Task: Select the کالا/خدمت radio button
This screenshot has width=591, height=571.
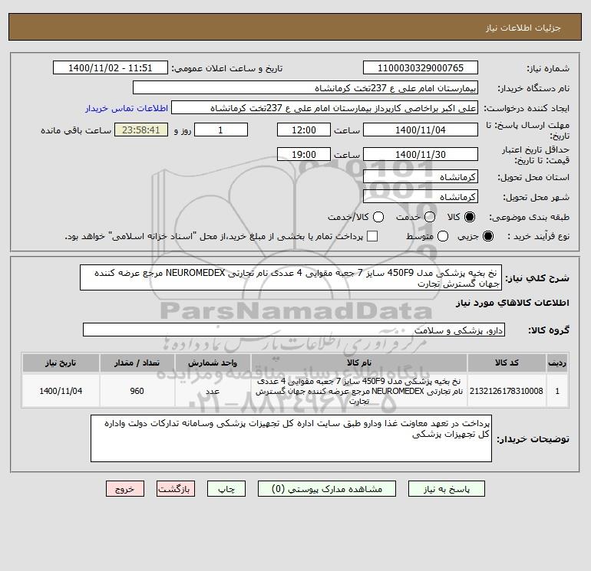Action: coord(378,217)
